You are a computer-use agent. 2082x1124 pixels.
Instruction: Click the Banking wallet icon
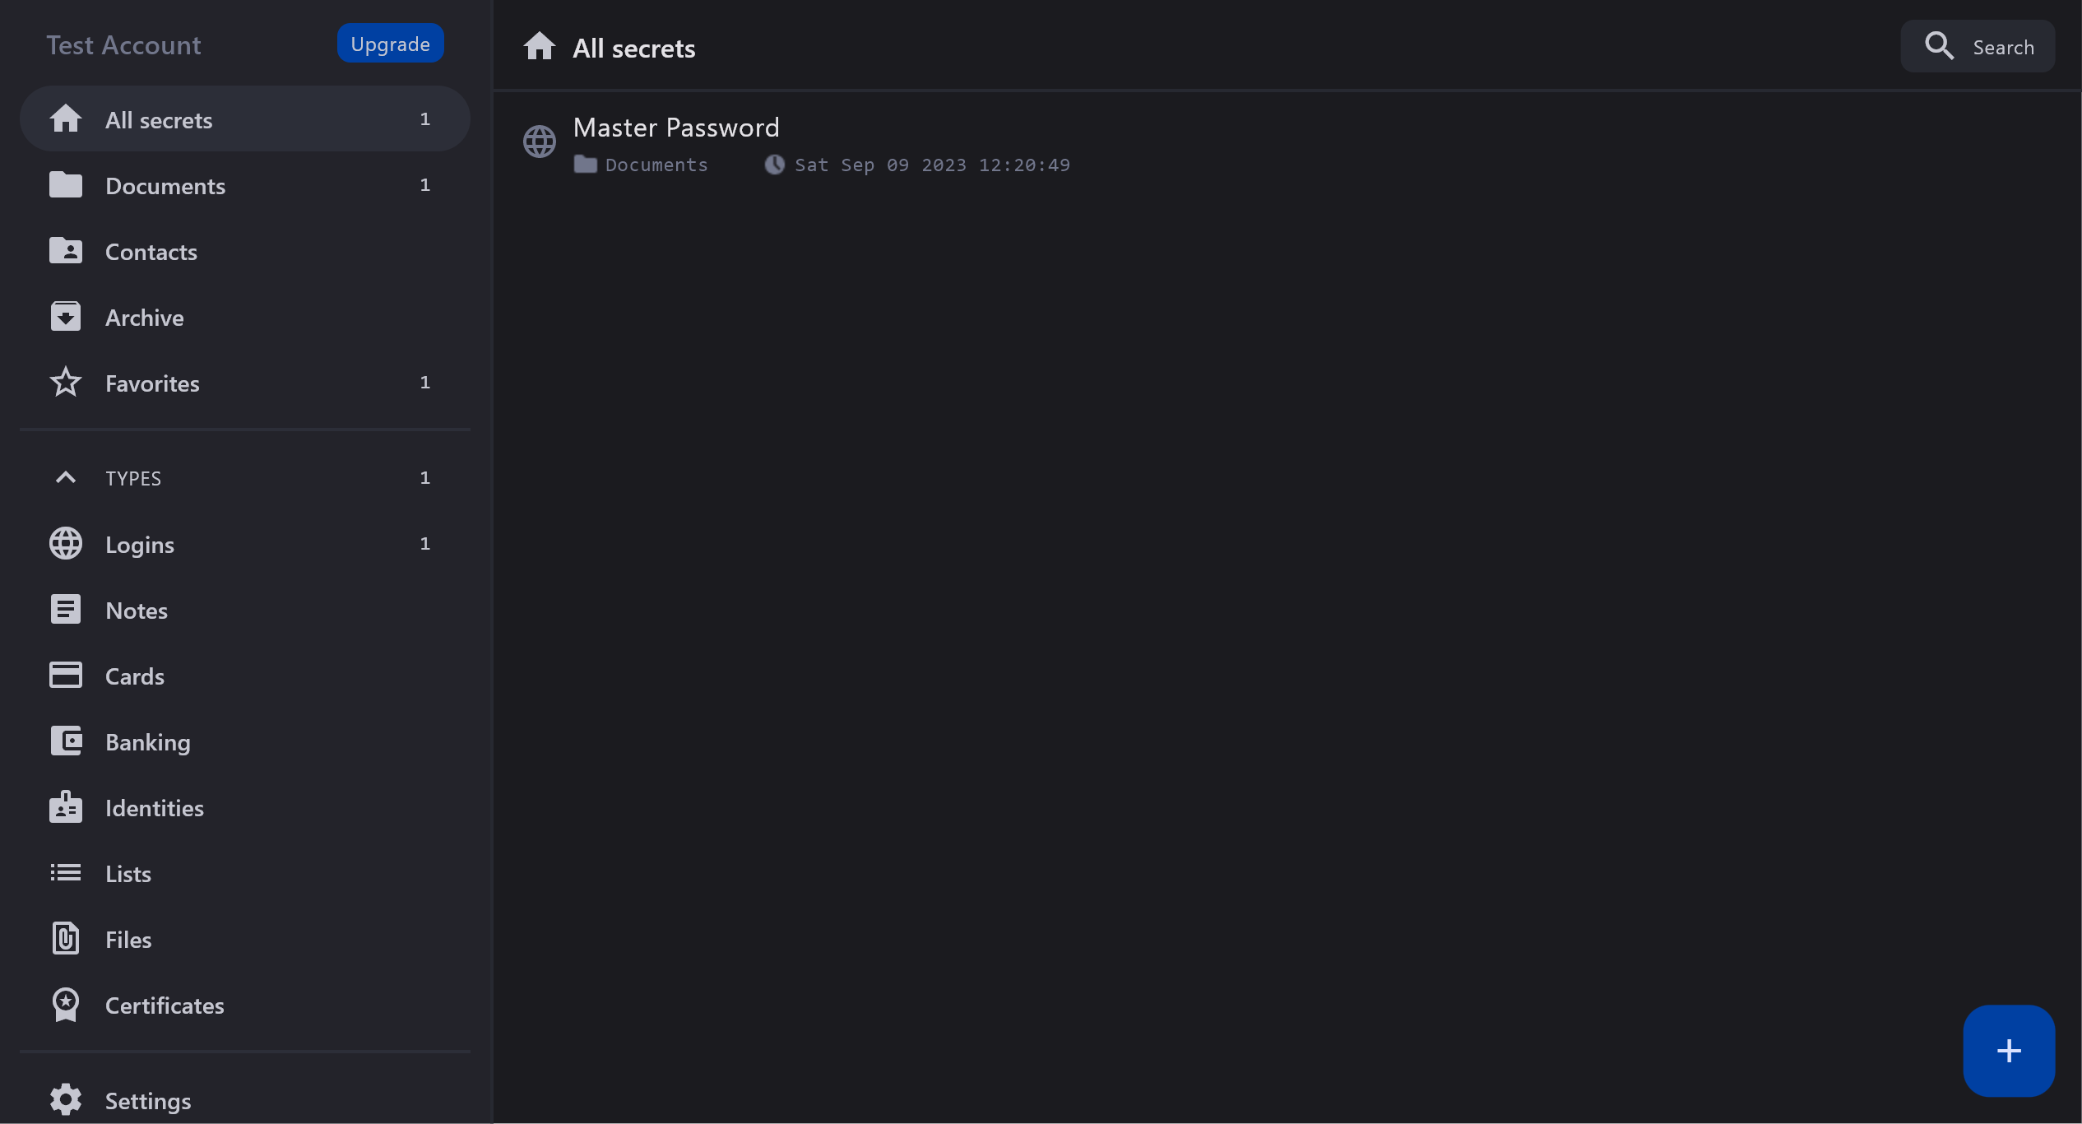[66, 741]
